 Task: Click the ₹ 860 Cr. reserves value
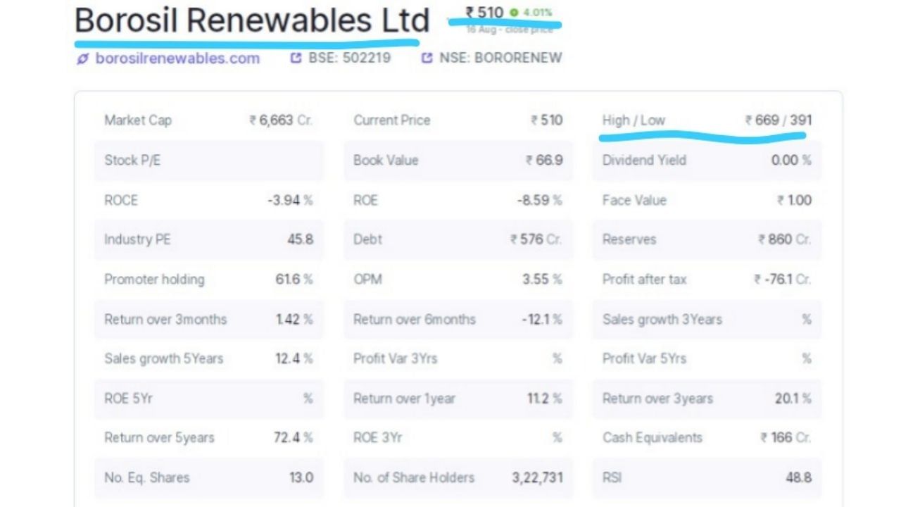pyautogui.click(x=785, y=240)
